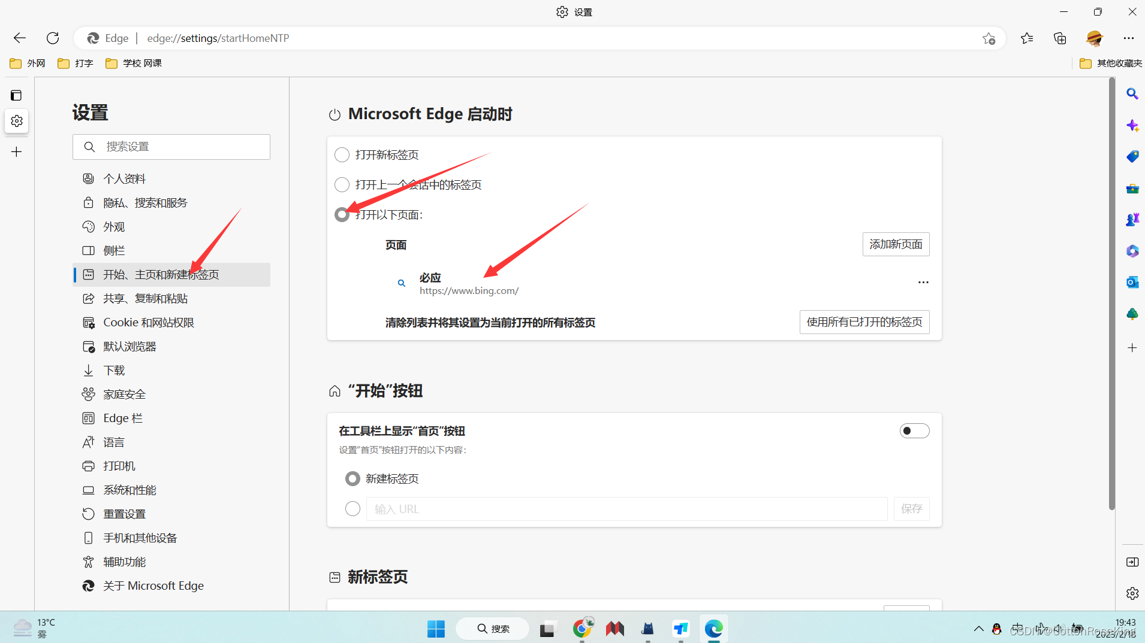Open vertical tabs actions icon
This screenshot has height=643, width=1145.
16,95
